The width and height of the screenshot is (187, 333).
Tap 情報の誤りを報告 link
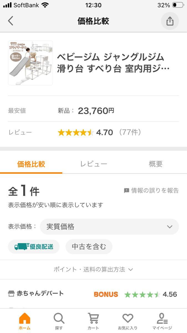pos(151,191)
